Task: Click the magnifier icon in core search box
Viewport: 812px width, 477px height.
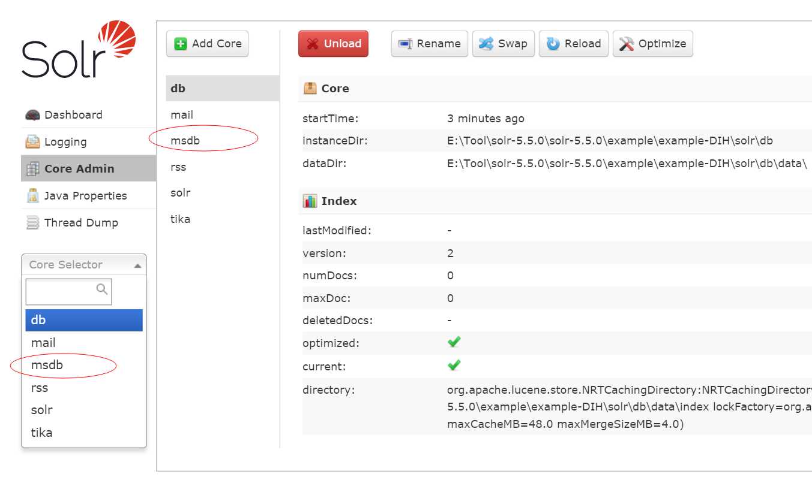Action: point(102,289)
